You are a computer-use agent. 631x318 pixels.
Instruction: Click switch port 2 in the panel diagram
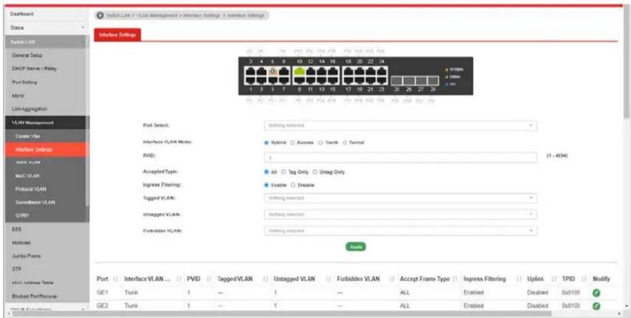click(x=250, y=71)
